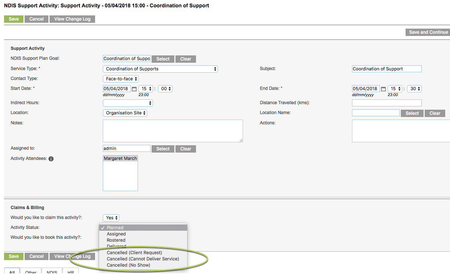Image resolution: width=450 pixels, height=274 pixels.
Task: Click Select beside the Location Name field
Action: pos(412,113)
